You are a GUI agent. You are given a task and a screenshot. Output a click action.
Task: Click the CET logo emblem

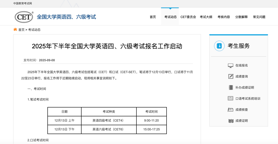point(24,17)
